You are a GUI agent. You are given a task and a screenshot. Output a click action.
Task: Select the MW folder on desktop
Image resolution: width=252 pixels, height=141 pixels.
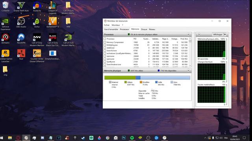68,23
